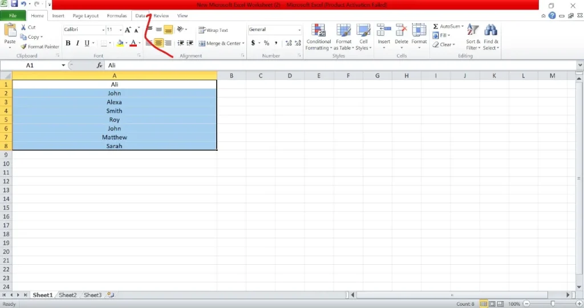The image size is (584, 308).
Task: Undo the last action
Action: click(x=24, y=4)
